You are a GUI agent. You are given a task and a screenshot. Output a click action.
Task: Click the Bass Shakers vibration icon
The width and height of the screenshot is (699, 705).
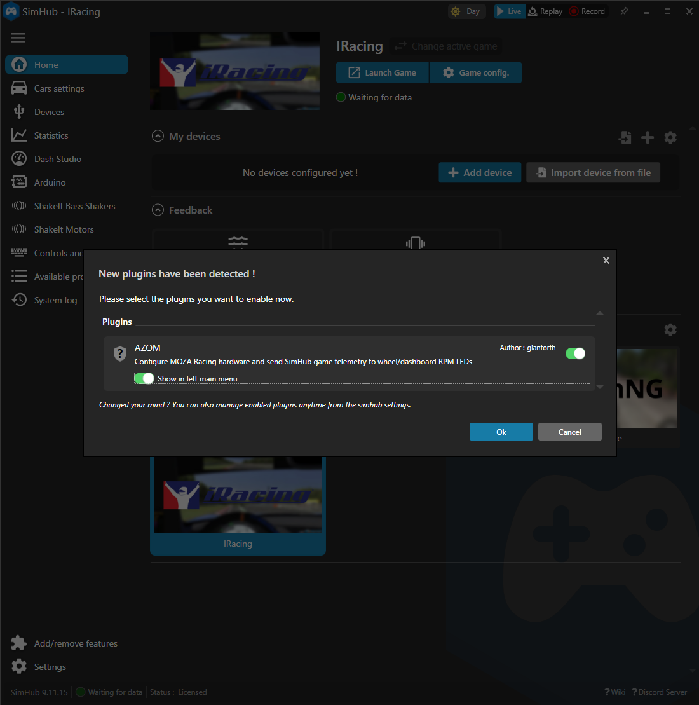click(x=19, y=205)
